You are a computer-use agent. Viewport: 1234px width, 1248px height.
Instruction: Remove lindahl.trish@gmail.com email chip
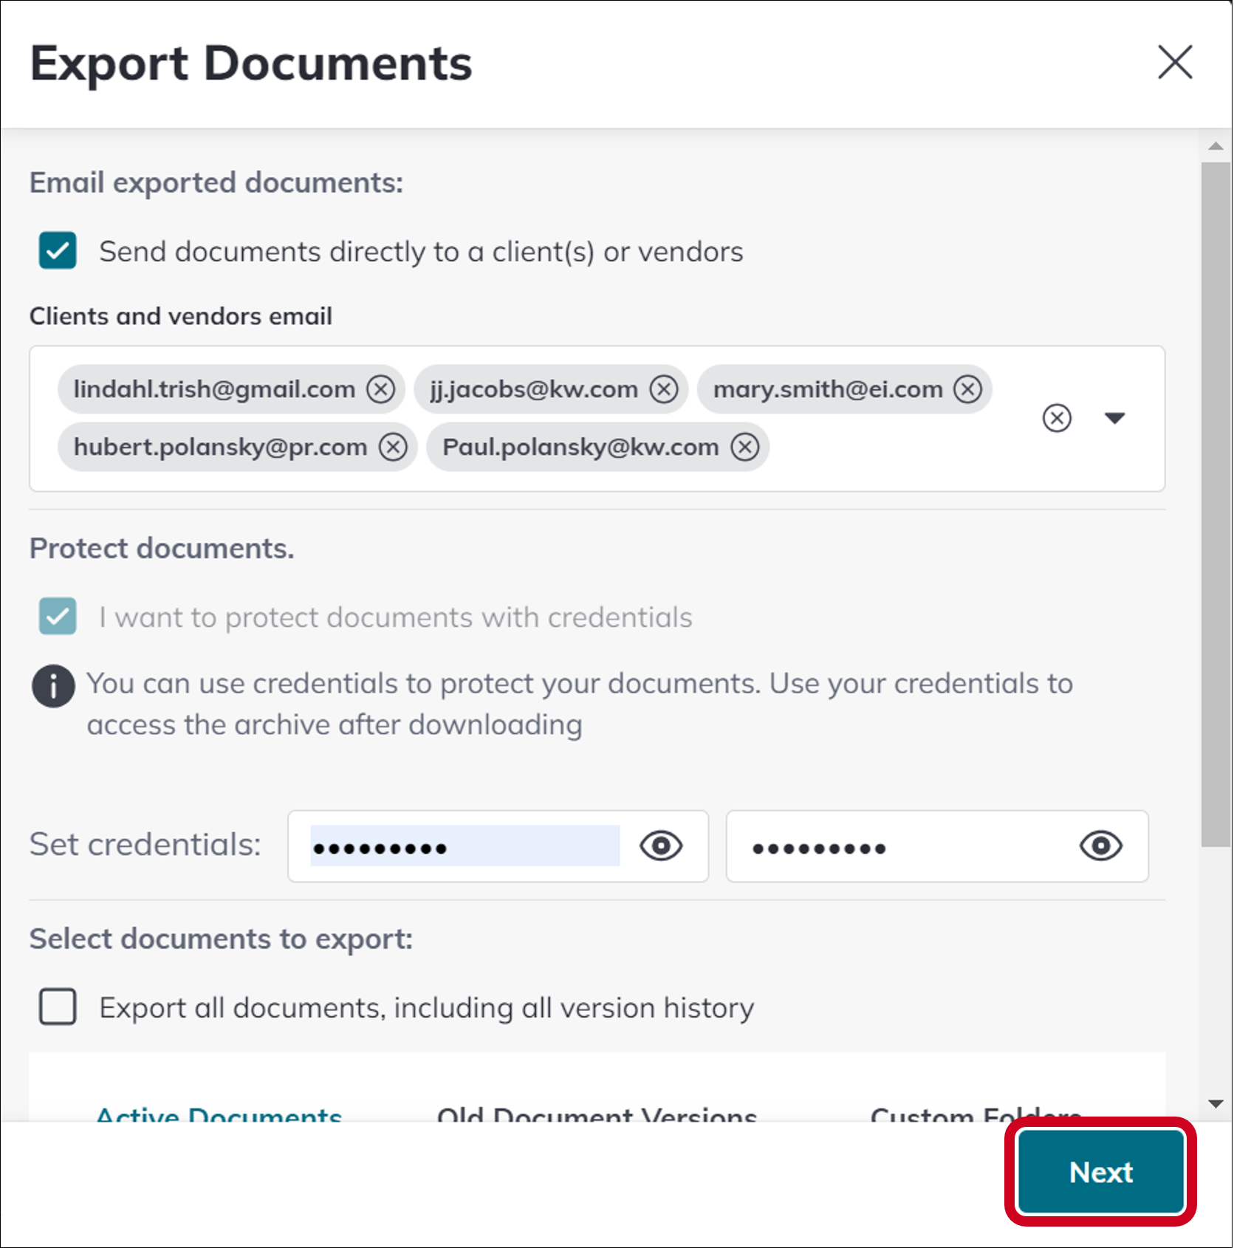pyautogui.click(x=381, y=389)
